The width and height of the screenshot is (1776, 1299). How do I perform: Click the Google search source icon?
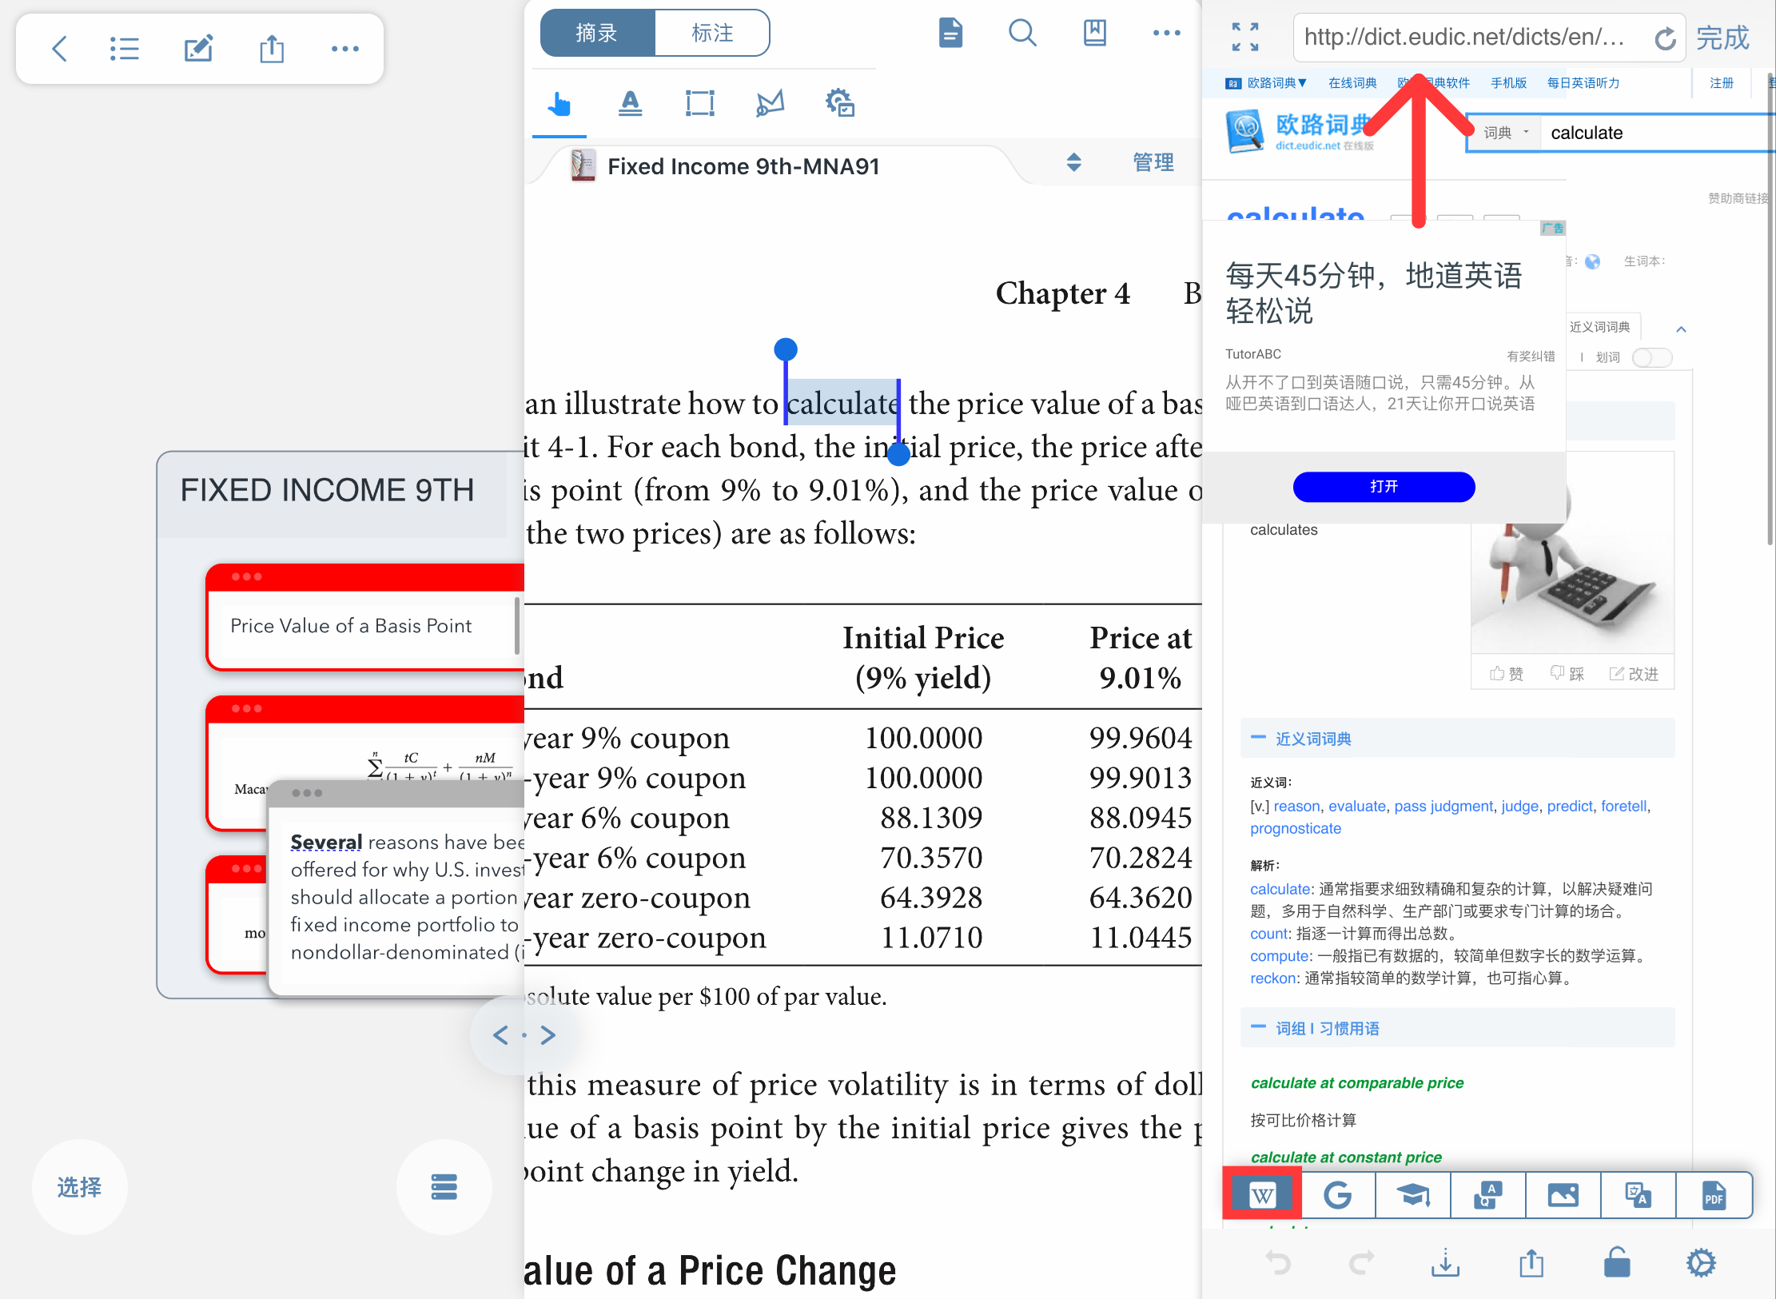tap(1337, 1195)
